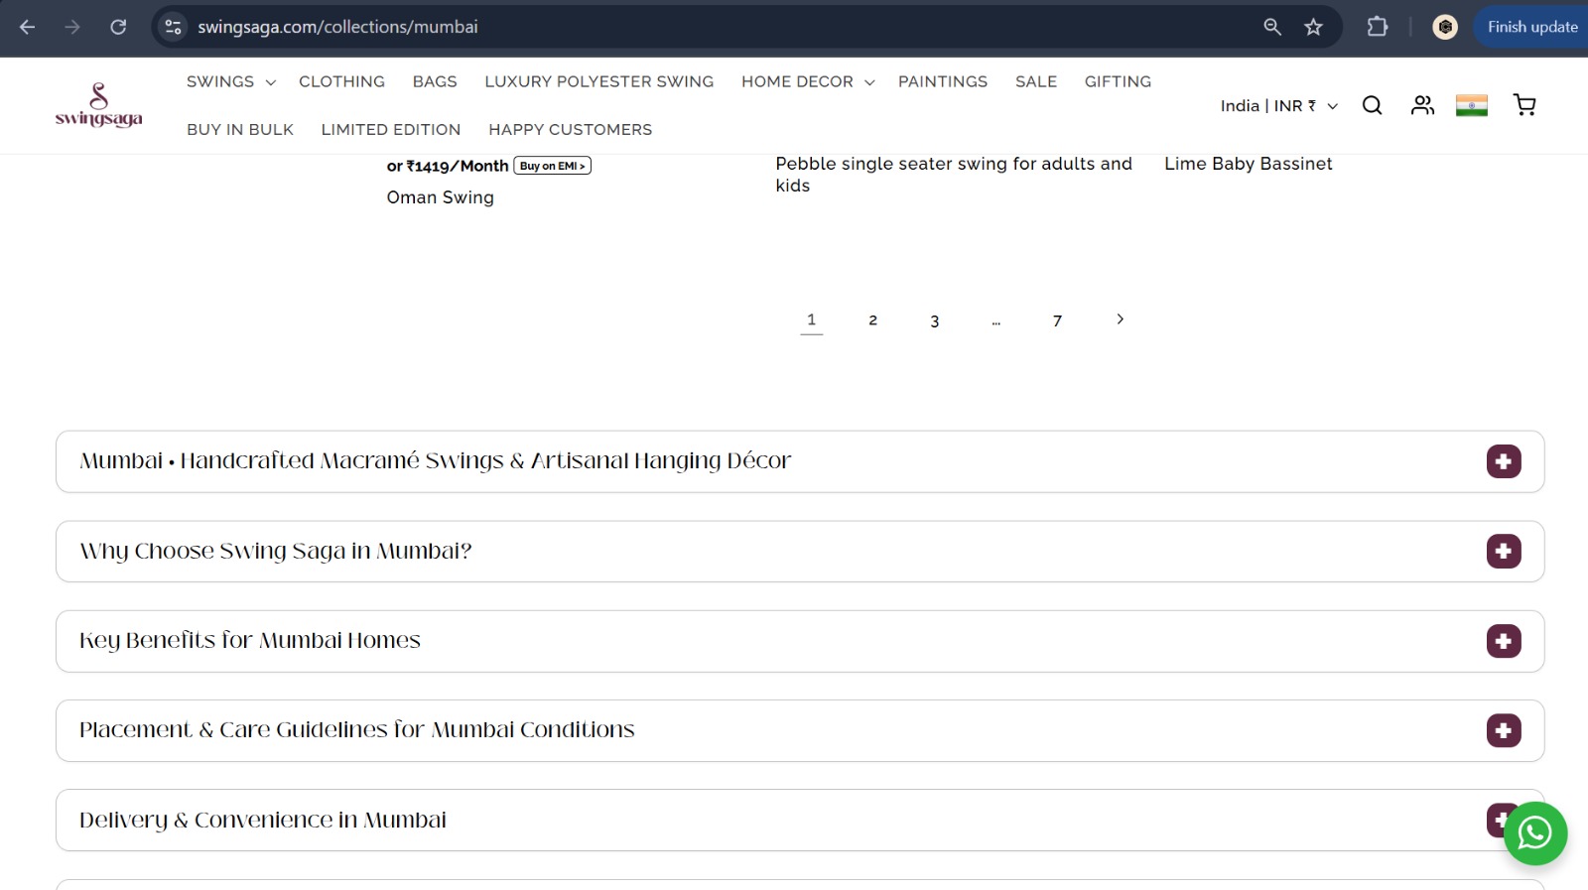Open the shopping cart

[x=1524, y=105]
